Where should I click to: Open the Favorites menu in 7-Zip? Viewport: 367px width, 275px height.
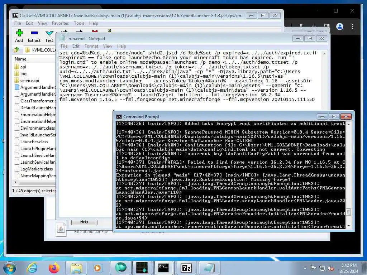pyautogui.click(x=60, y=23)
